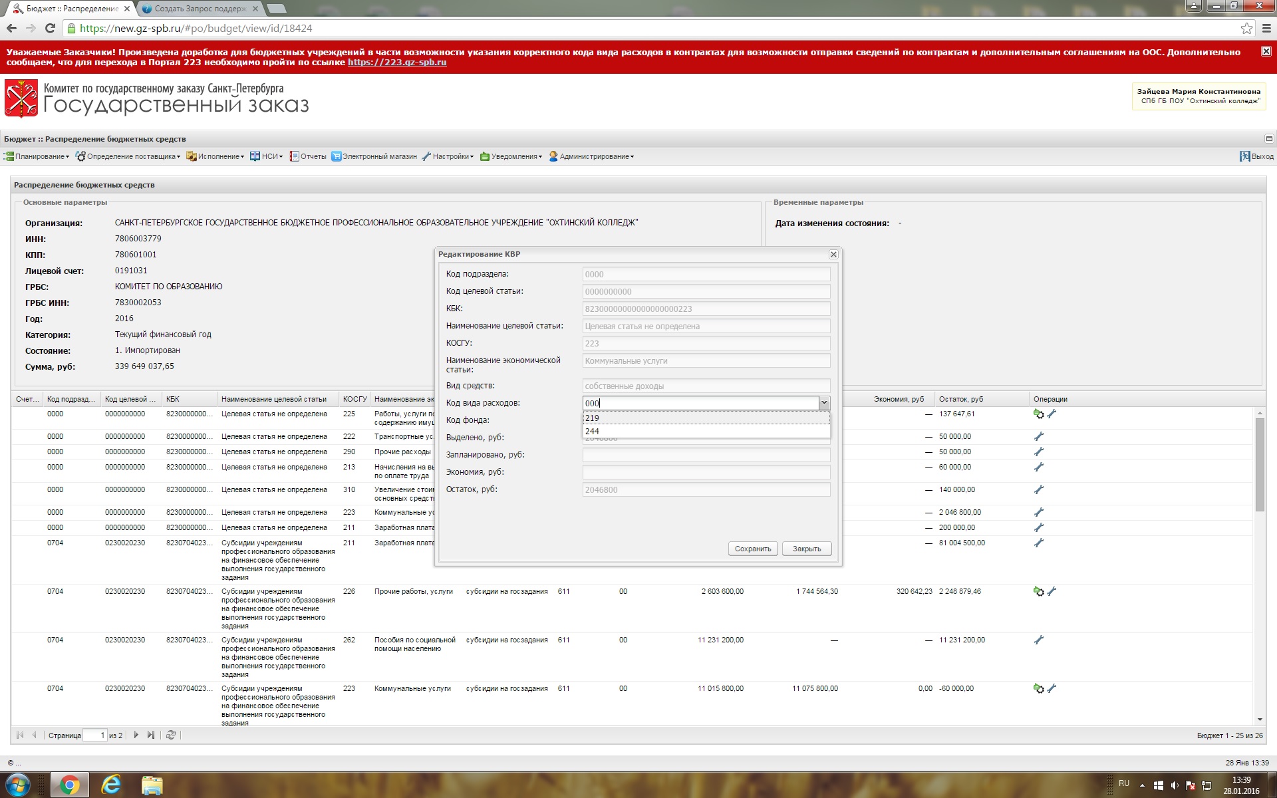Click wrench icon in KOSGU 262 row
The image size is (1277, 798).
coord(1038,640)
